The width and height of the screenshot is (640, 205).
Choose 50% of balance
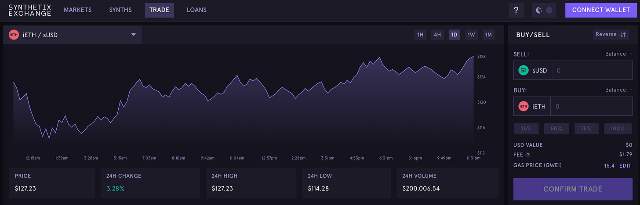tap(556, 129)
